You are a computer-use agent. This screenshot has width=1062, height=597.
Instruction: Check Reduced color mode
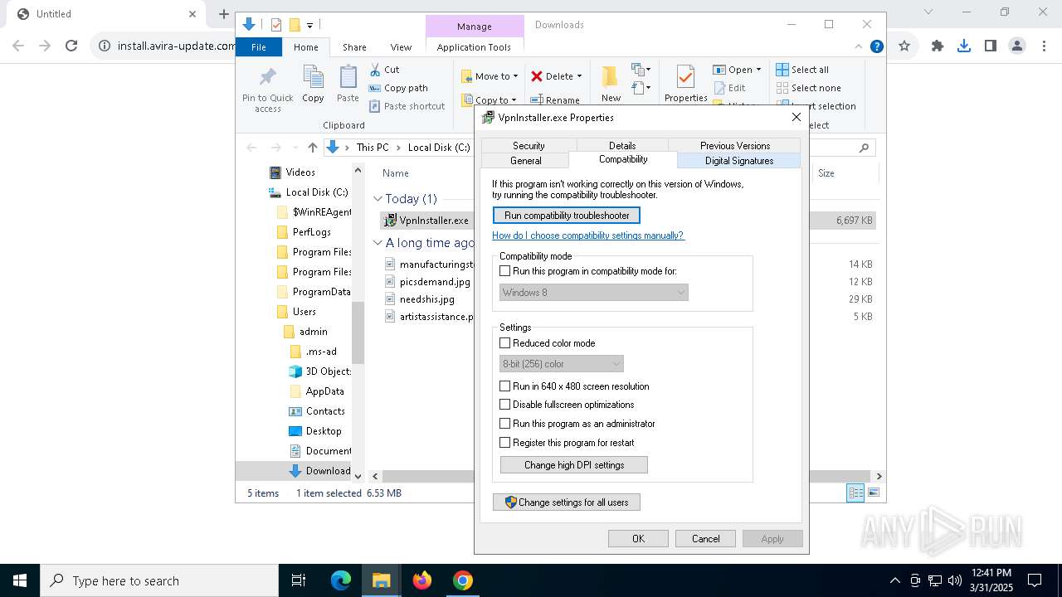click(x=504, y=342)
